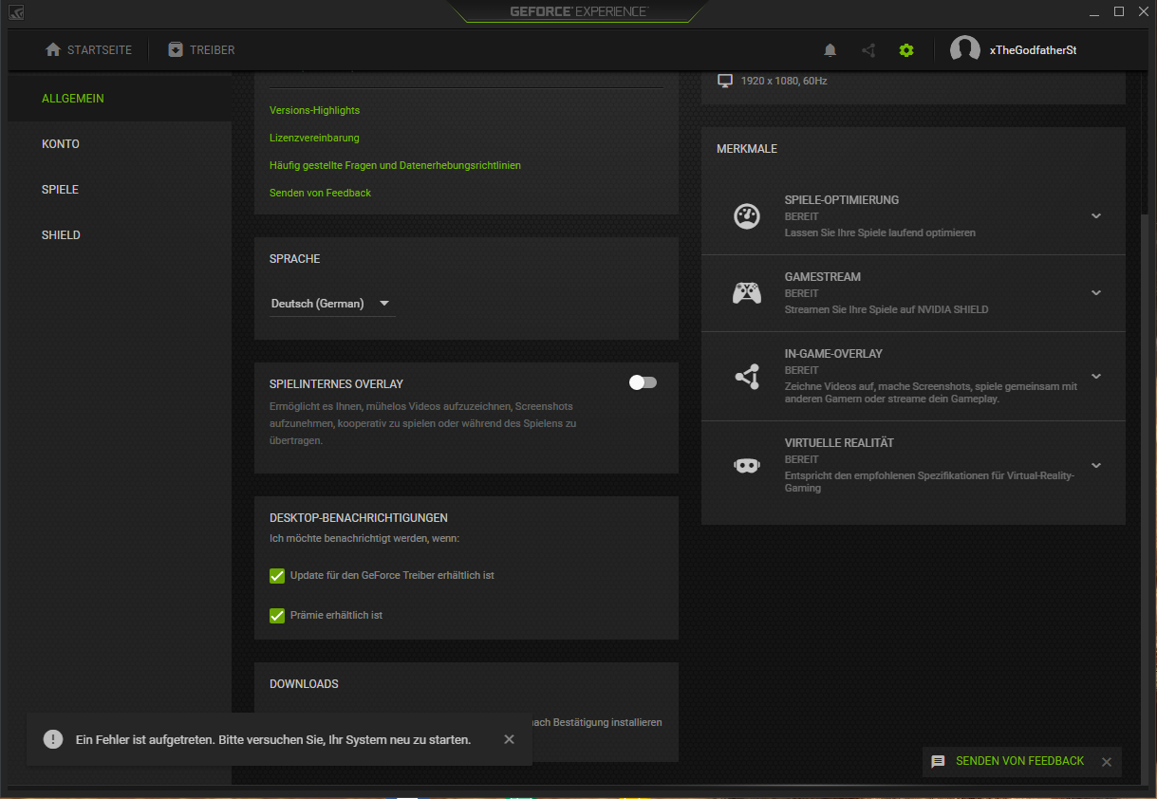Click the driver download icon next to Treiber
Viewport: 1157px width, 799px height.
[x=176, y=49]
